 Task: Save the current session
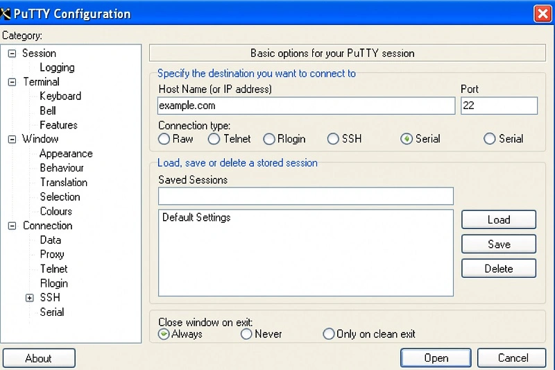click(499, 244)
